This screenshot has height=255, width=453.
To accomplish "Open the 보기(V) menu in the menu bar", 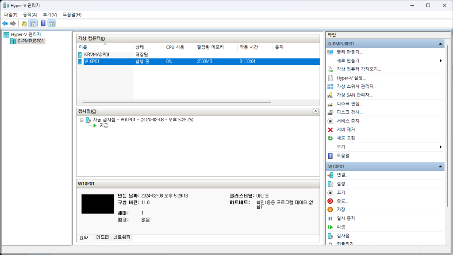I will pyautogui.click(x=50, y=15).
